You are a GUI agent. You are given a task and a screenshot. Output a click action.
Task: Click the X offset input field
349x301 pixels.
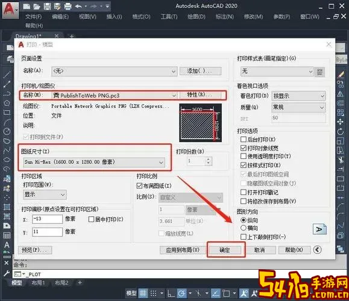tap(47, 219)
